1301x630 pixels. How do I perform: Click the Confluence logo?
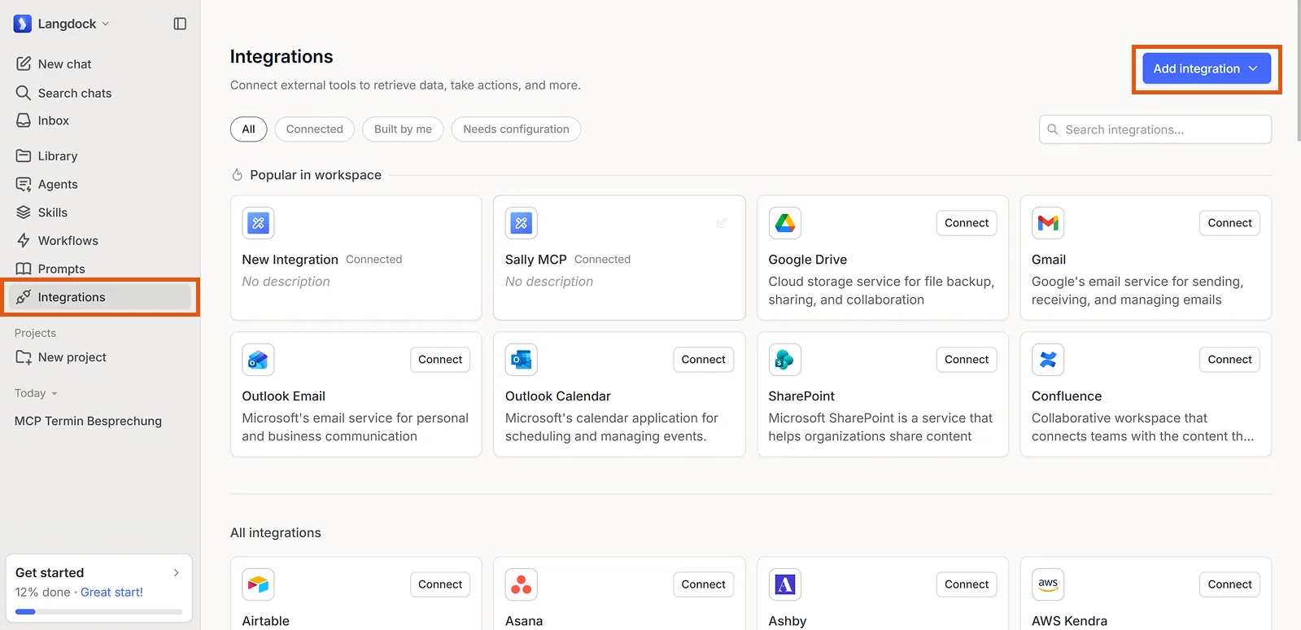coord(1048,360)
